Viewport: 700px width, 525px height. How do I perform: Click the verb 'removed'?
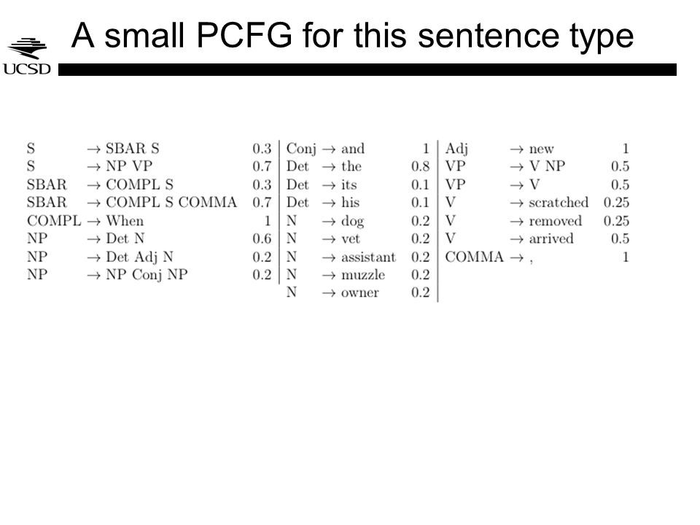pyautogui.click(x=556, y=220)
